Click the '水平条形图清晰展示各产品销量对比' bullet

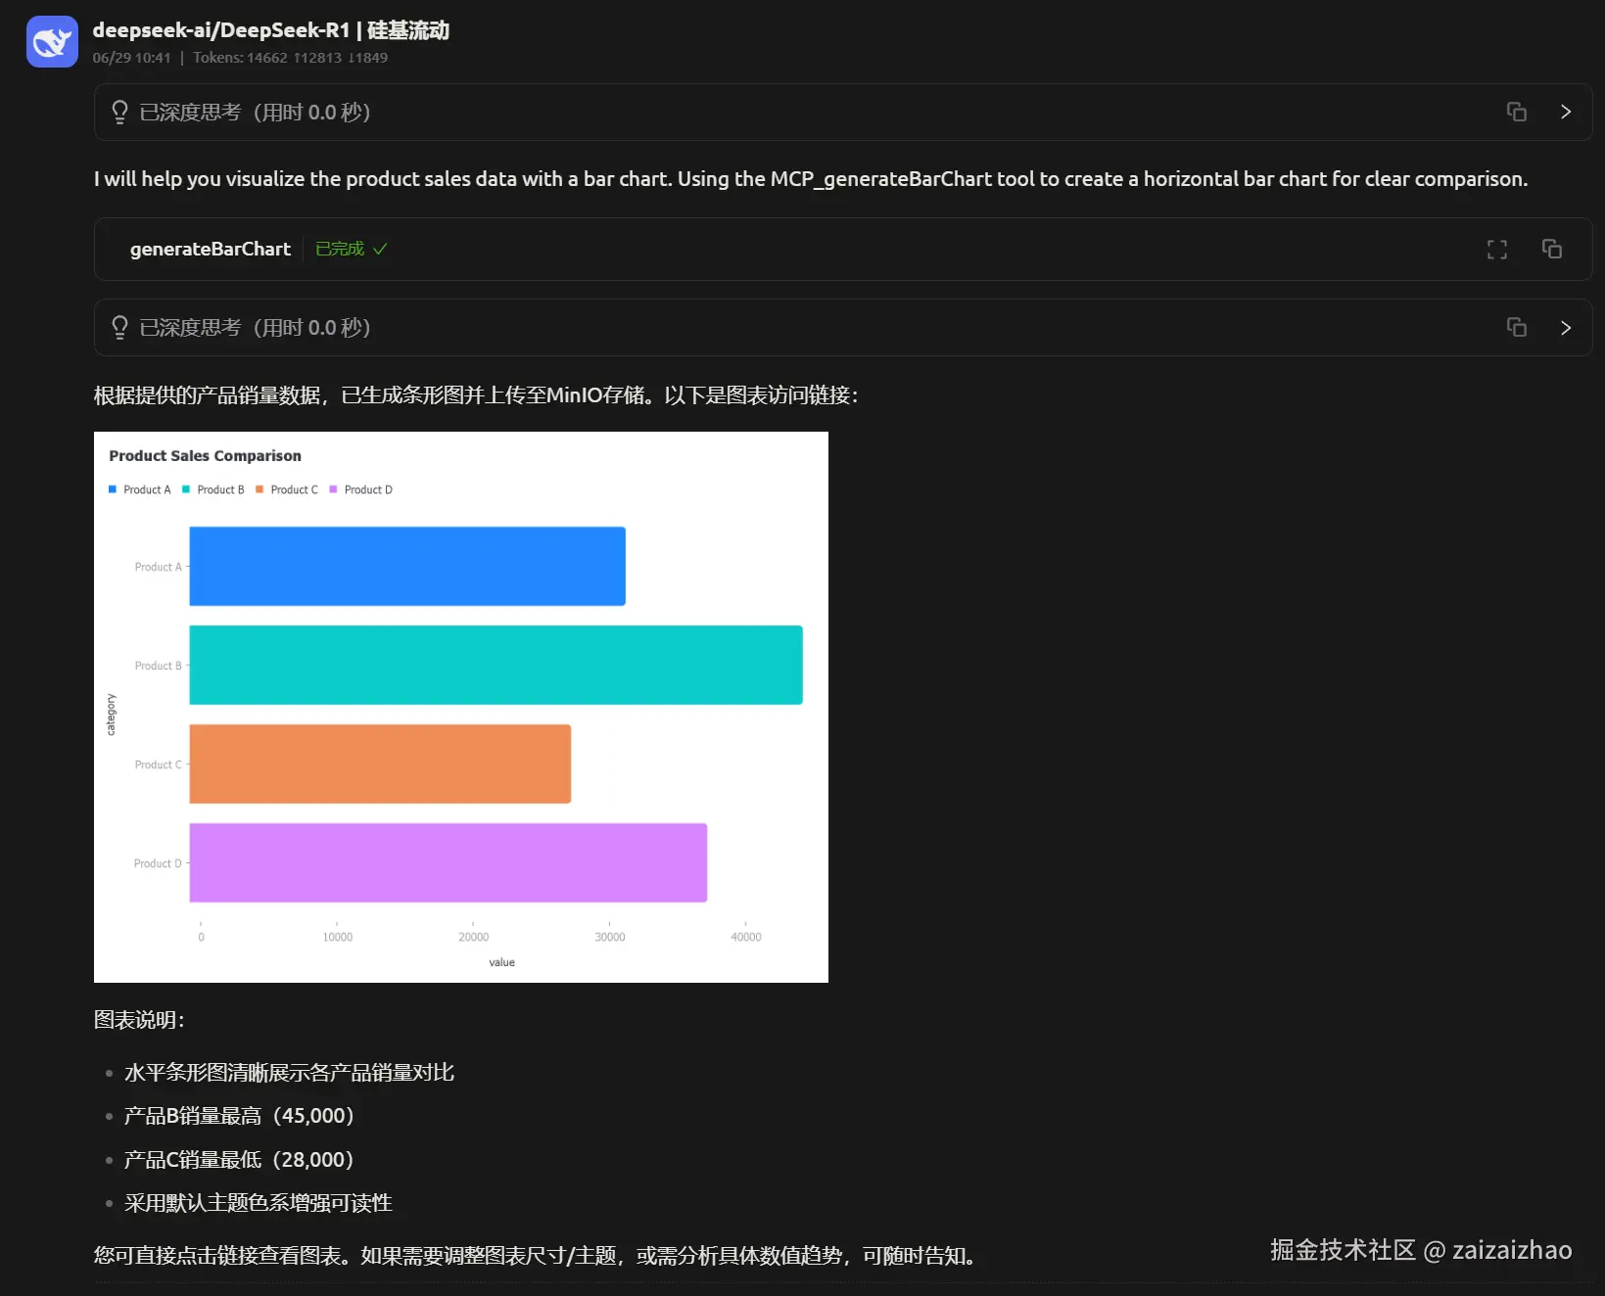289,1073
